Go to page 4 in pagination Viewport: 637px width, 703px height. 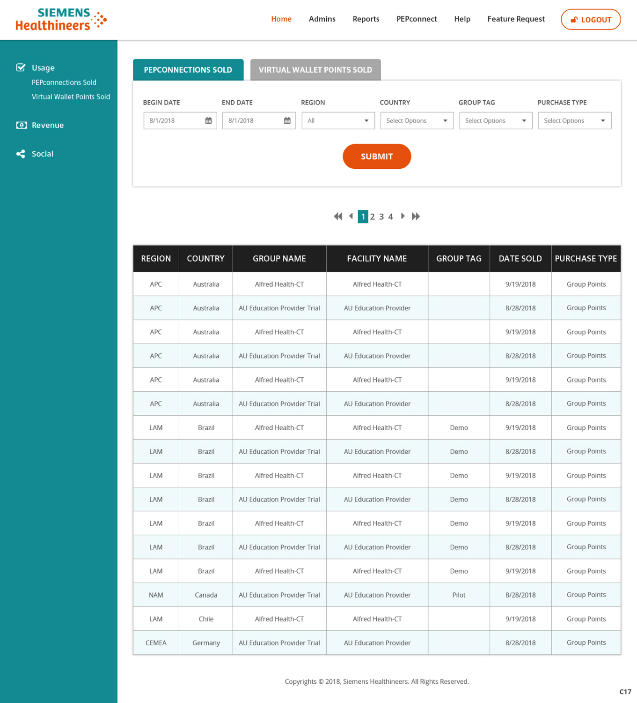(390, 217)
